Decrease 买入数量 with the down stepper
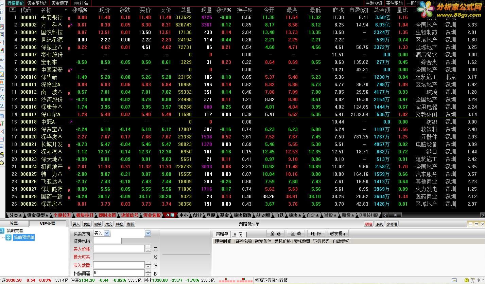 (148, 267)
